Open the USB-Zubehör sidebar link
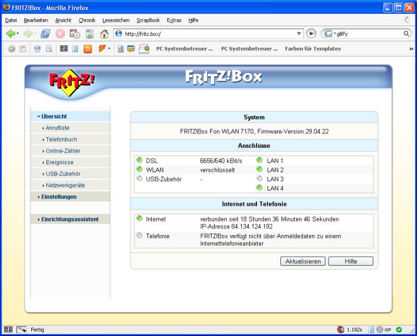 tap(63, 173)
